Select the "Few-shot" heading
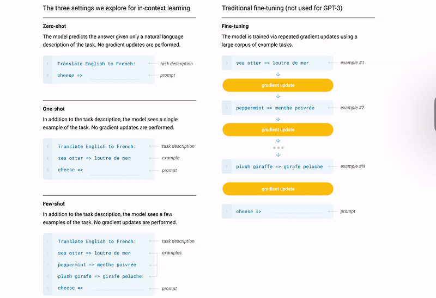436x298 pixels. coord(53,204)
